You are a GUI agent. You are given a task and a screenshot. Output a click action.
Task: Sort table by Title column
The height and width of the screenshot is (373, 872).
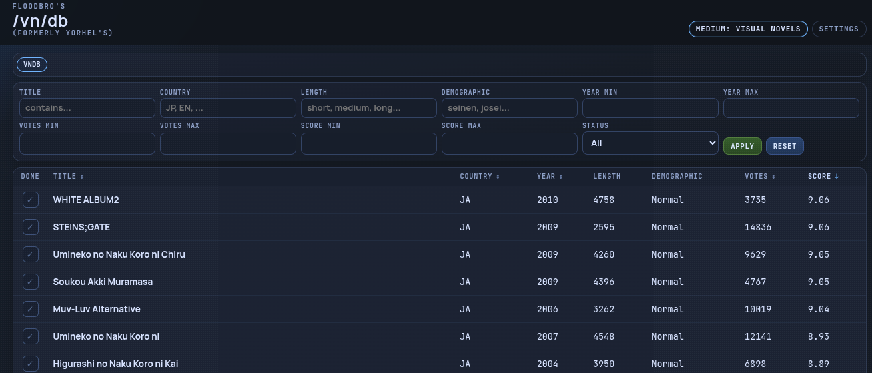(x=69, y=177)
